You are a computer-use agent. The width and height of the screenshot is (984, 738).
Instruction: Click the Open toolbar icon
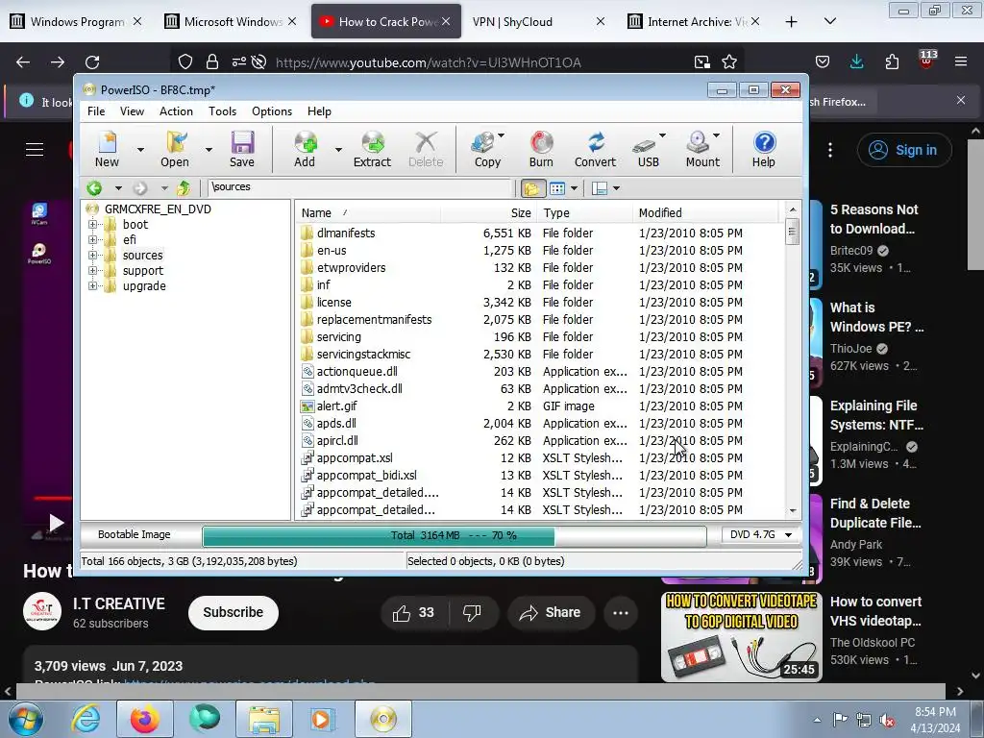[x=175, y=142]
